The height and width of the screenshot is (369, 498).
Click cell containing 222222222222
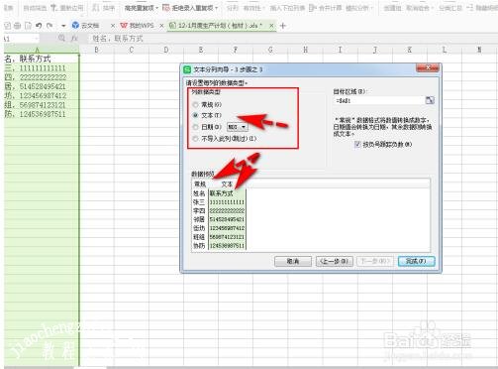[x=41, y=77]
